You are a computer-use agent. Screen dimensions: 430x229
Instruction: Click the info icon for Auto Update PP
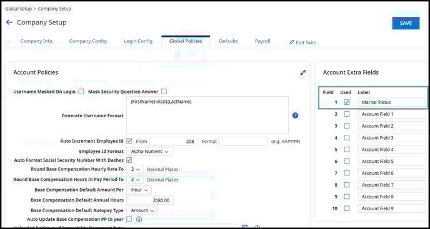point(139,219)
